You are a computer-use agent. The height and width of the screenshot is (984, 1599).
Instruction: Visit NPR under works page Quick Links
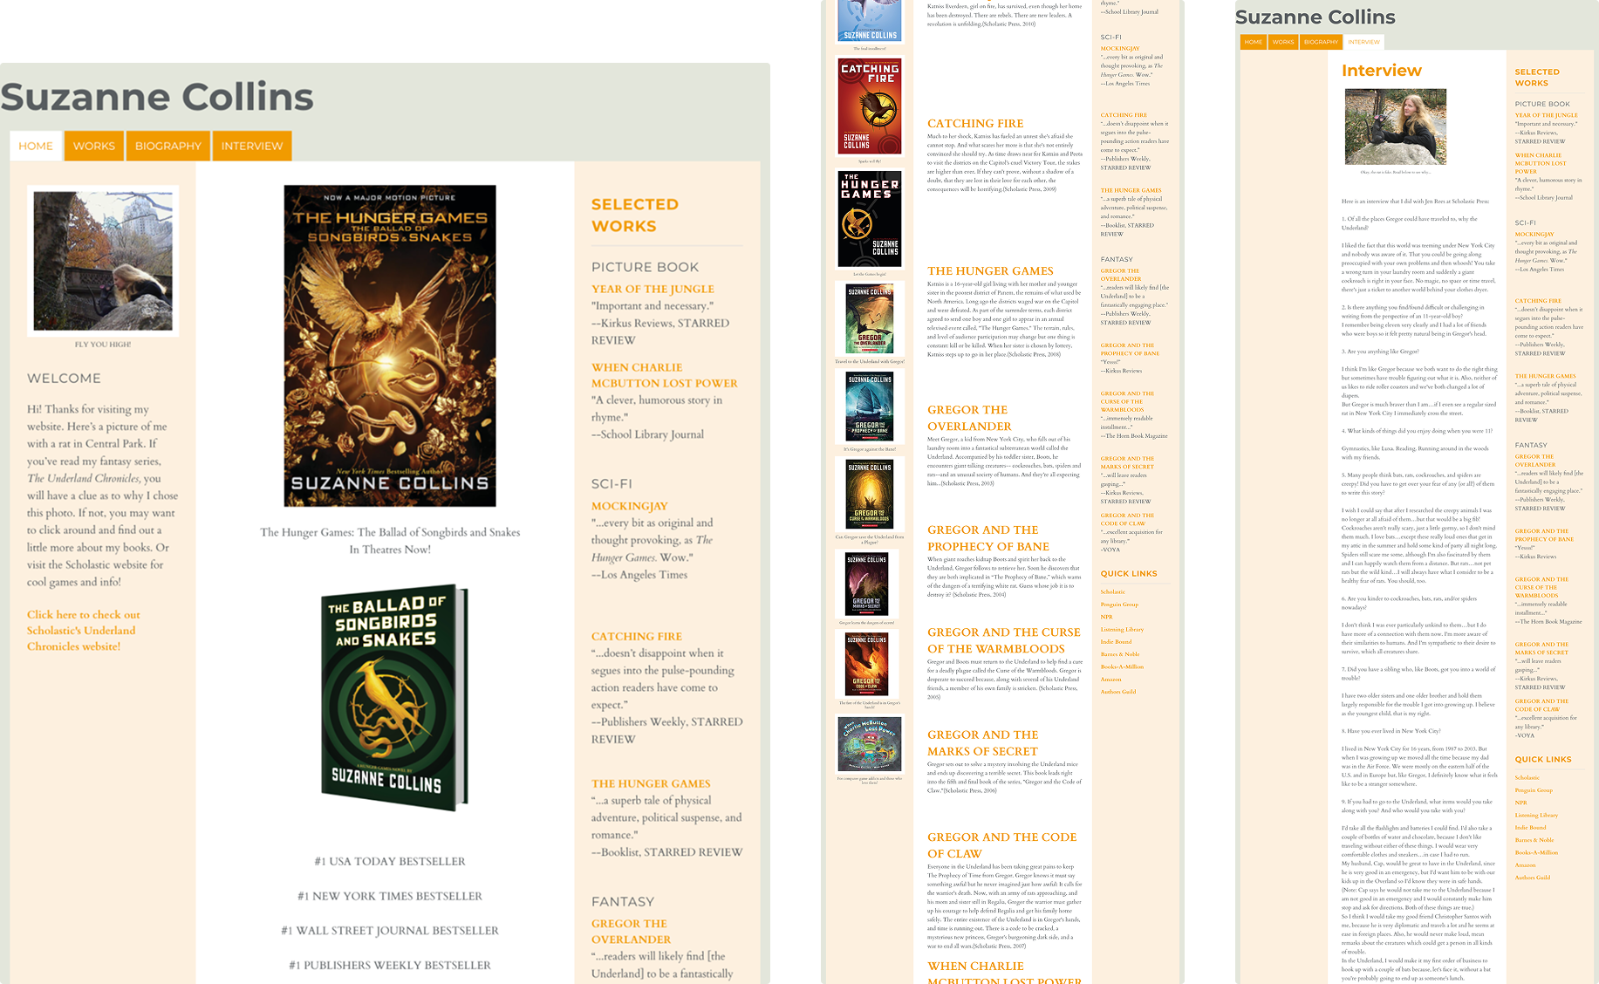1106,617
